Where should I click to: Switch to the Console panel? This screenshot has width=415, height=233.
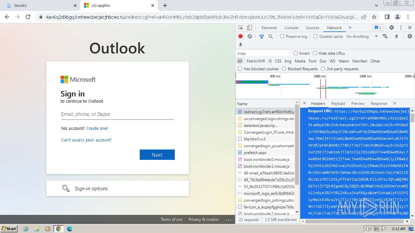[291, 28]
